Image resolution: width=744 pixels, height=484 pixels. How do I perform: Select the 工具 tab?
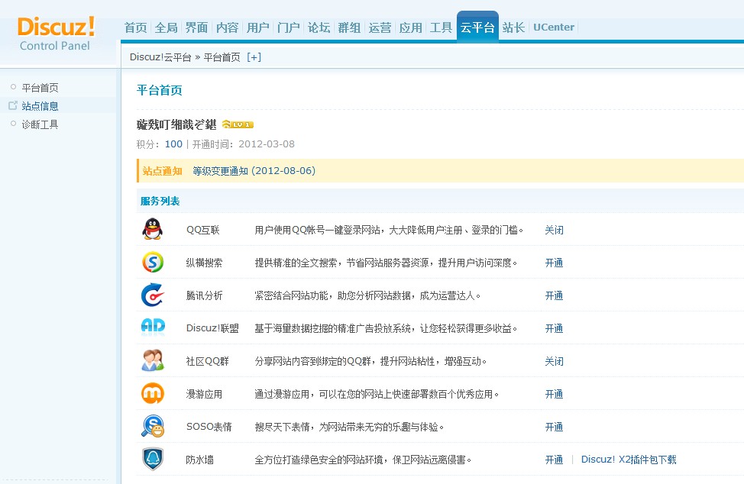(x=440, y=27)
